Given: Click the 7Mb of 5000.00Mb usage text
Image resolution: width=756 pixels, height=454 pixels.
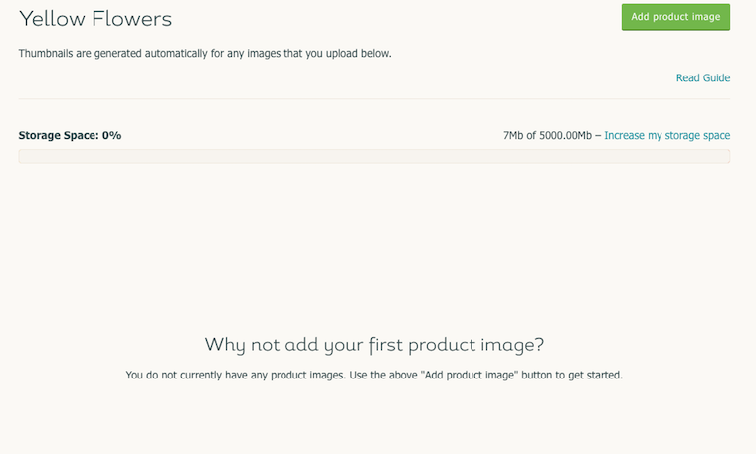Looking at the screenshot, I should coord(547,136).
